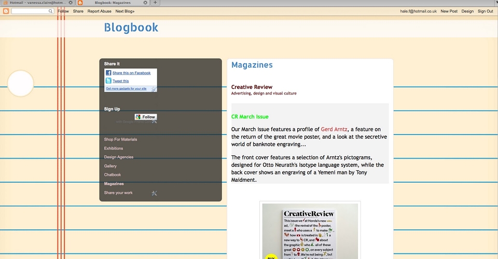The image size is (498, 259).
Task: Click the Tweet this link
Action: [121, 81]
